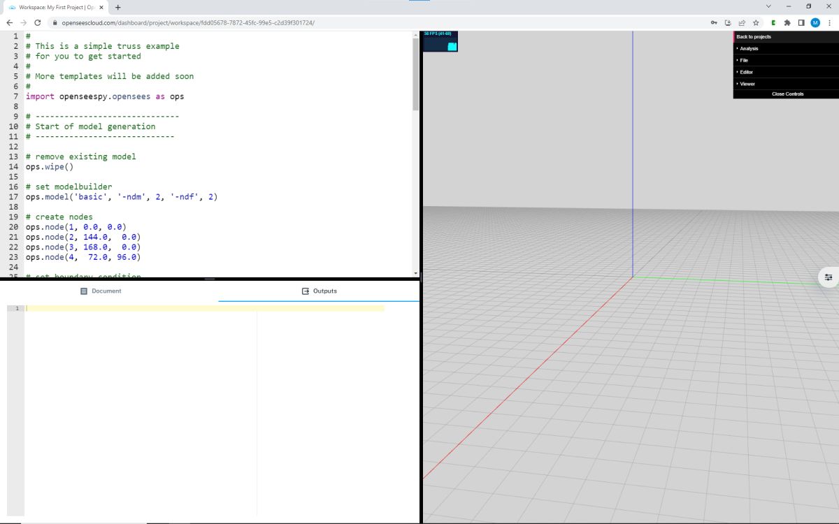Click the install app icon in address bar
The height and width of the screenshot is (524, 839).
(x=728, y=22)
